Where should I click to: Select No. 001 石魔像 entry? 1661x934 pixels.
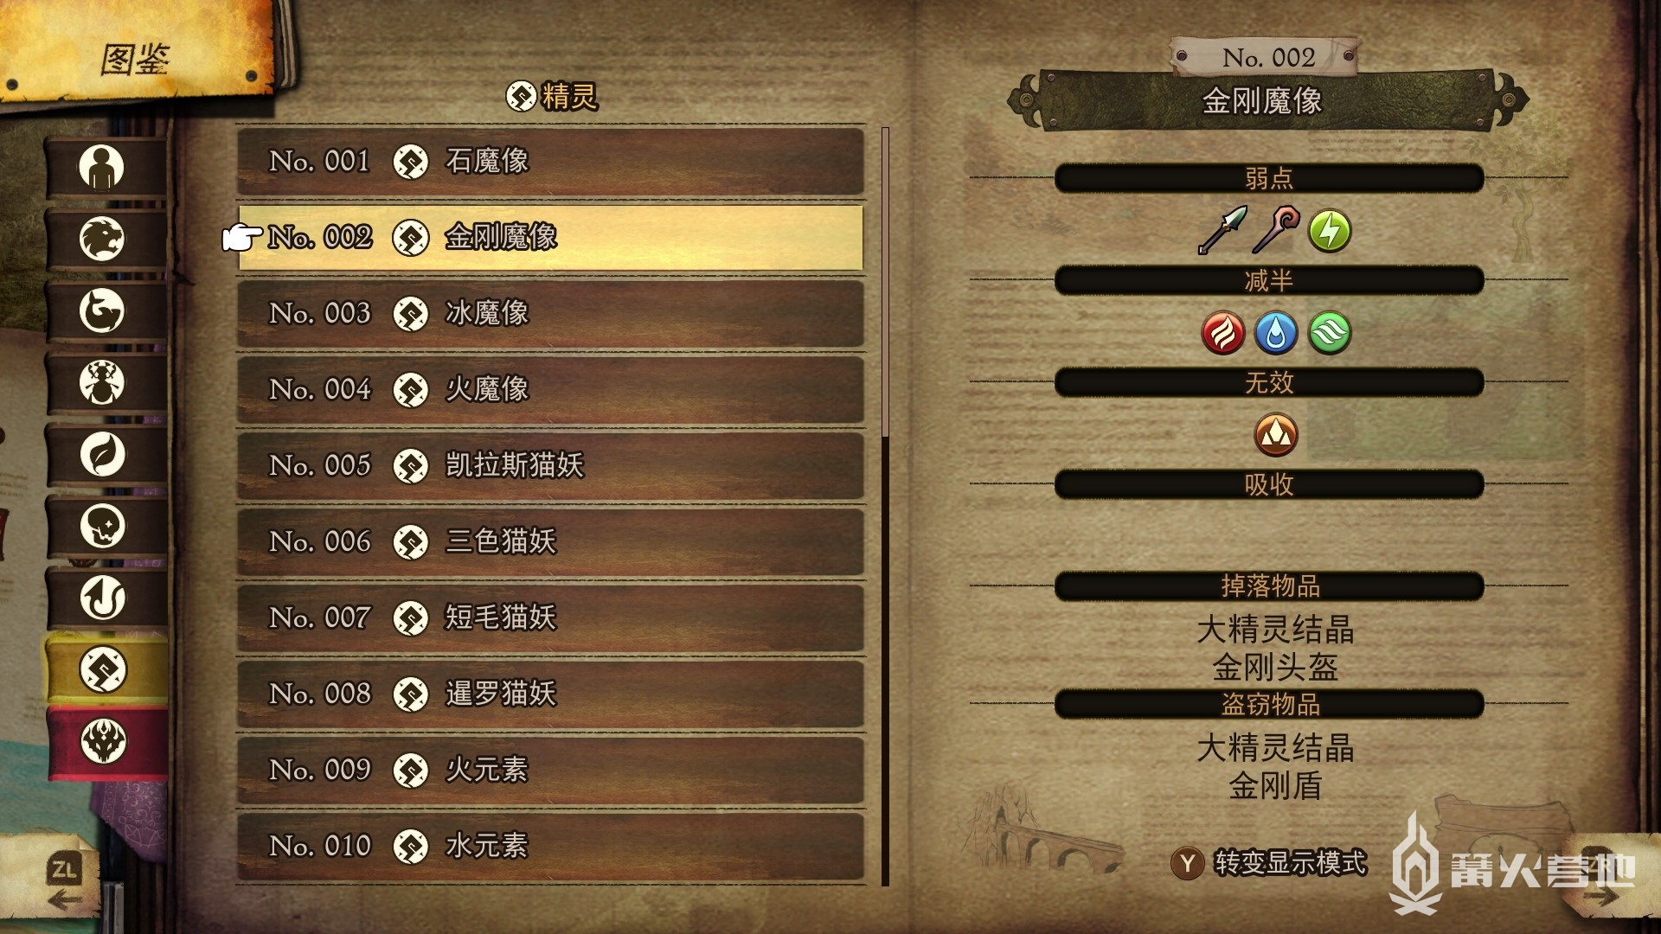pyautogui.click(x=551, y=162)
